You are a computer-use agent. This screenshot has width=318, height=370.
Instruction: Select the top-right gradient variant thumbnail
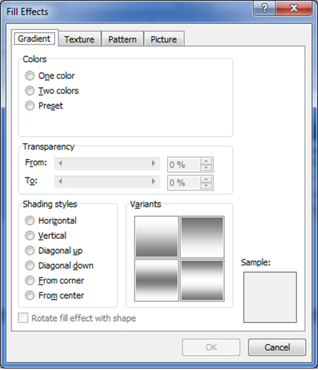pyautogui.click(x=202, y=237)
